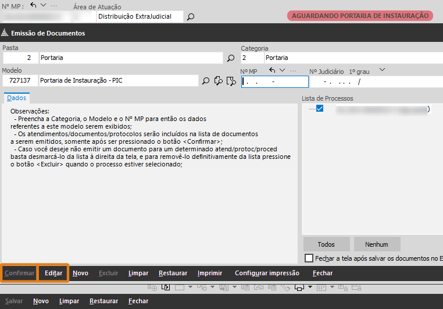This screenshot has width=443, height=309.
Task: Click the Categoria name field showing Portaria
Action: click(x=353, y=58)
